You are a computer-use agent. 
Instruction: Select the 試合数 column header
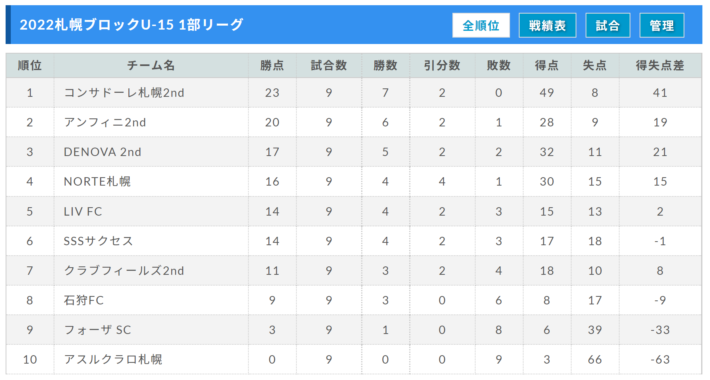click(329, 65)
